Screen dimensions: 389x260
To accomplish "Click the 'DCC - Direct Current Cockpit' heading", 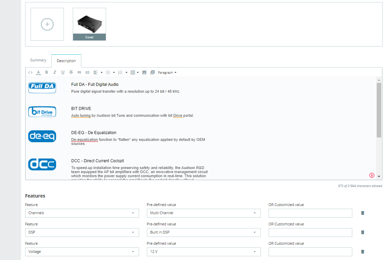I will (x=98, y=161).
